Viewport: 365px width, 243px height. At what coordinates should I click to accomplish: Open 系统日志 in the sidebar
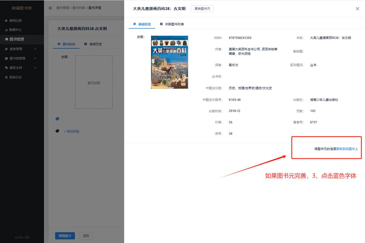coord(15,77)
